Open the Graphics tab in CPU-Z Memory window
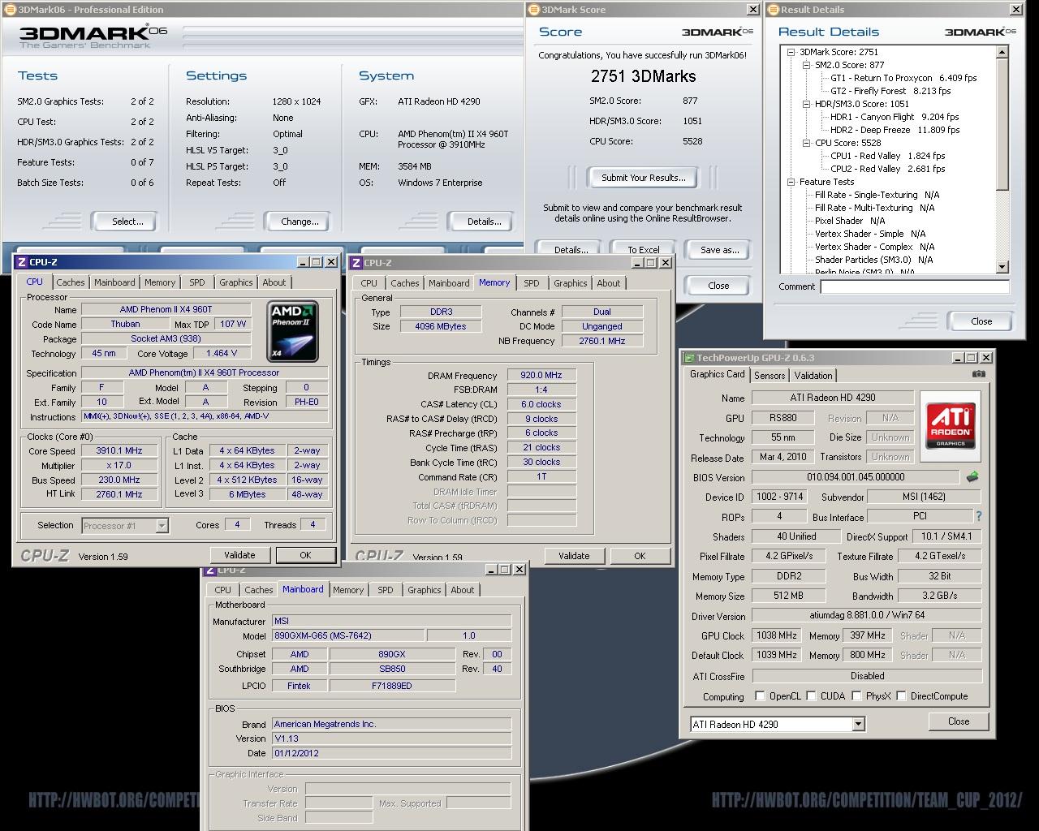Image resolution: width=1039 pixels, height=831 pixels. 571,283
